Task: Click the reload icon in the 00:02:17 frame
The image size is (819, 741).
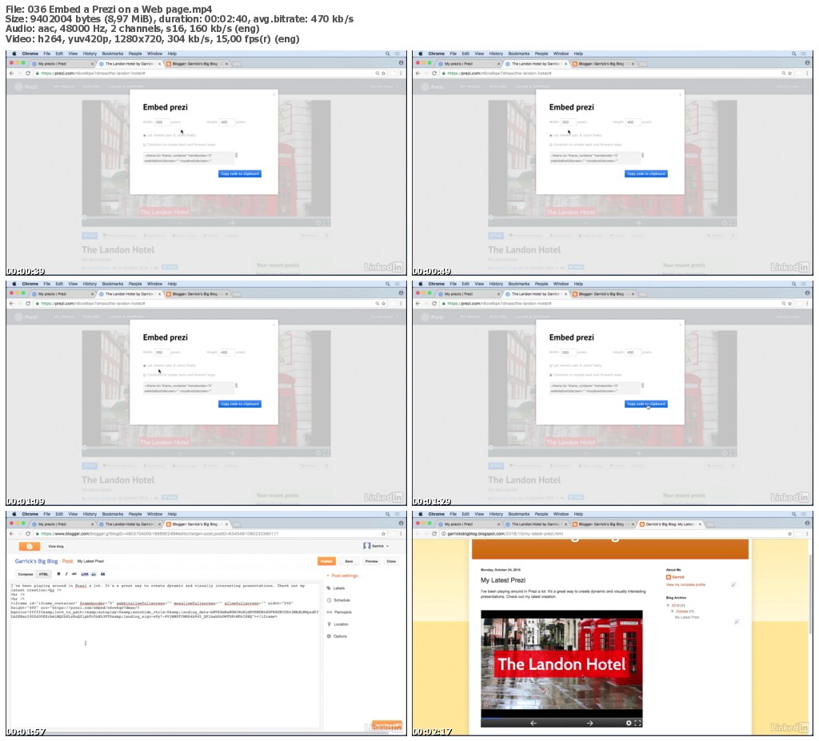Action: click(434, 534)
